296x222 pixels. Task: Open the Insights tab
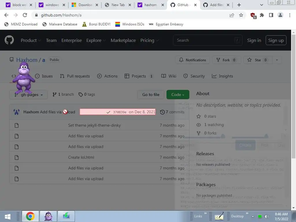[x=222, y=76]
